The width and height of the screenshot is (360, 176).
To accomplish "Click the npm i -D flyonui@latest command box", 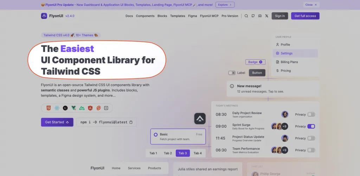I will coord(106,122).
